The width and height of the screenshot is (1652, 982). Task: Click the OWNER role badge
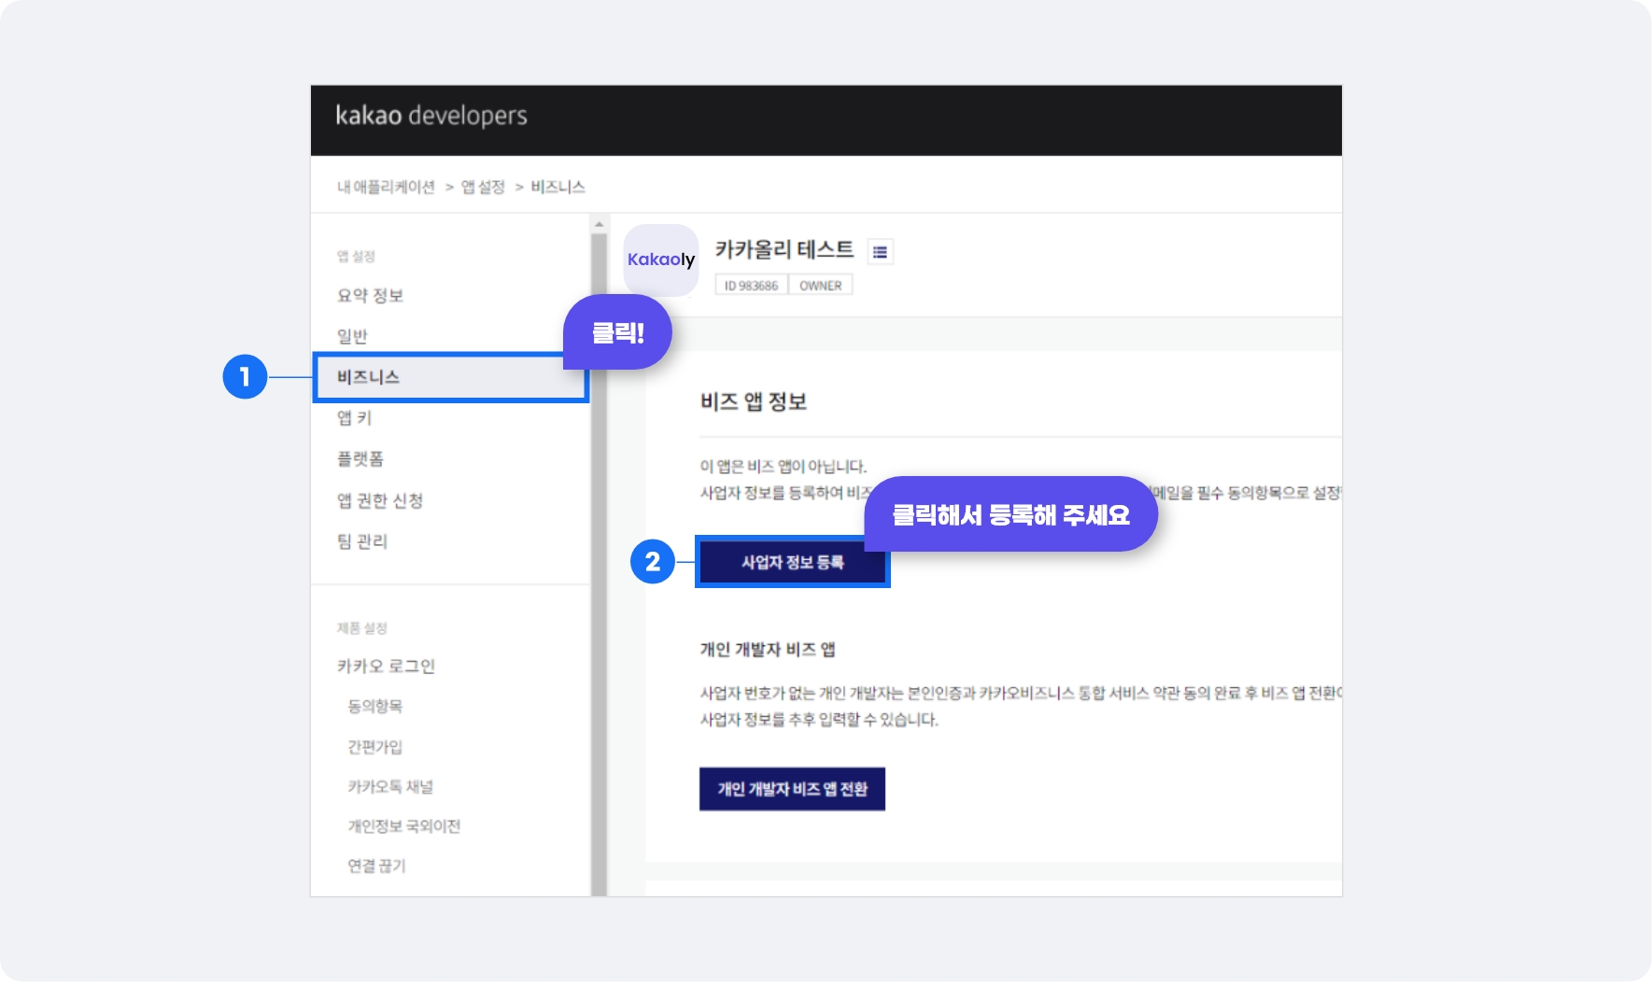pos(821,286)
